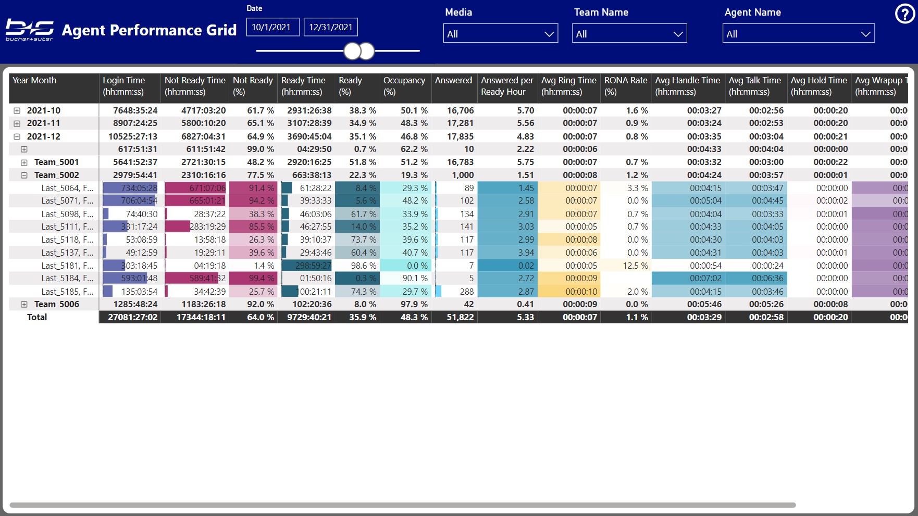The width and height of the screenshot is (918, 516).
Task: Select agent row Last_5184
Action: coord(67,278)
